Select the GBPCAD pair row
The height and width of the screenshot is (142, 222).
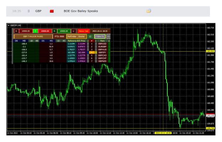102,56
